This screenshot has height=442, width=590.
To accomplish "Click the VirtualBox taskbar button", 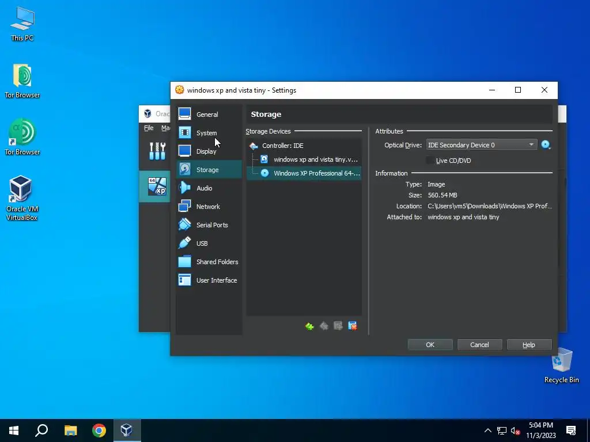I will [x=126, y=430].
